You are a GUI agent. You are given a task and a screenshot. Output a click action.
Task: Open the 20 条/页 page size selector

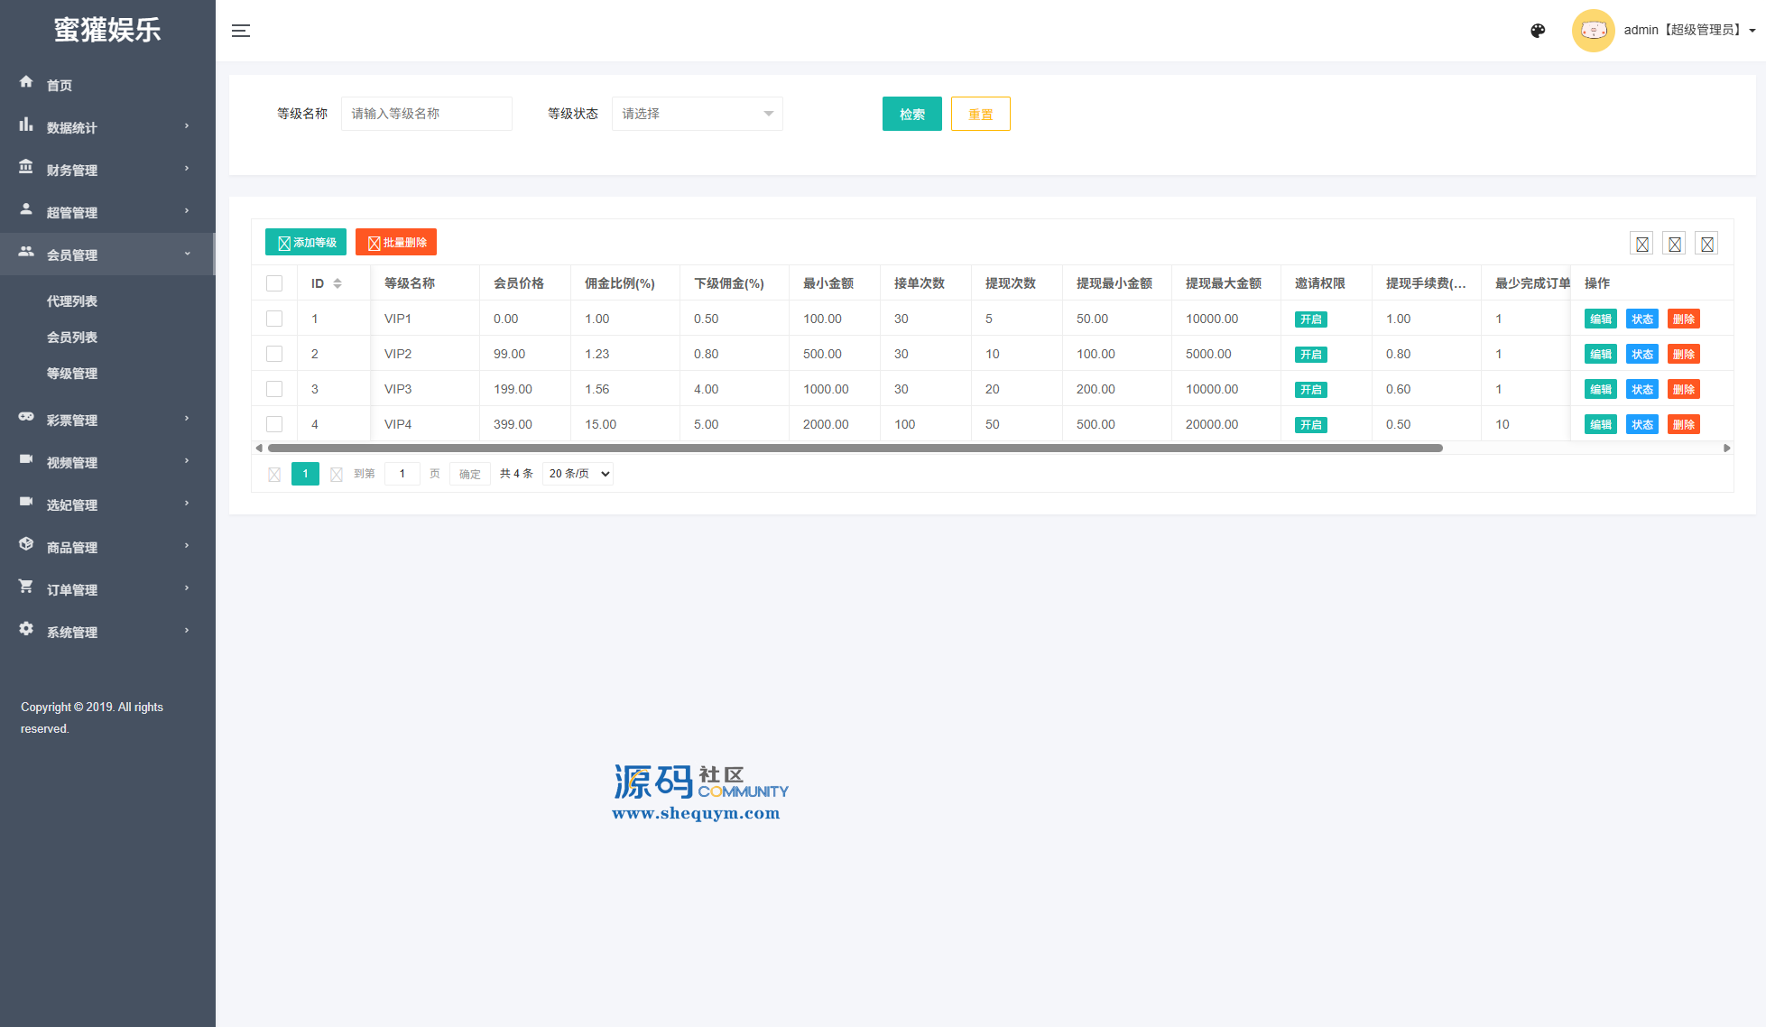[578, 474]
